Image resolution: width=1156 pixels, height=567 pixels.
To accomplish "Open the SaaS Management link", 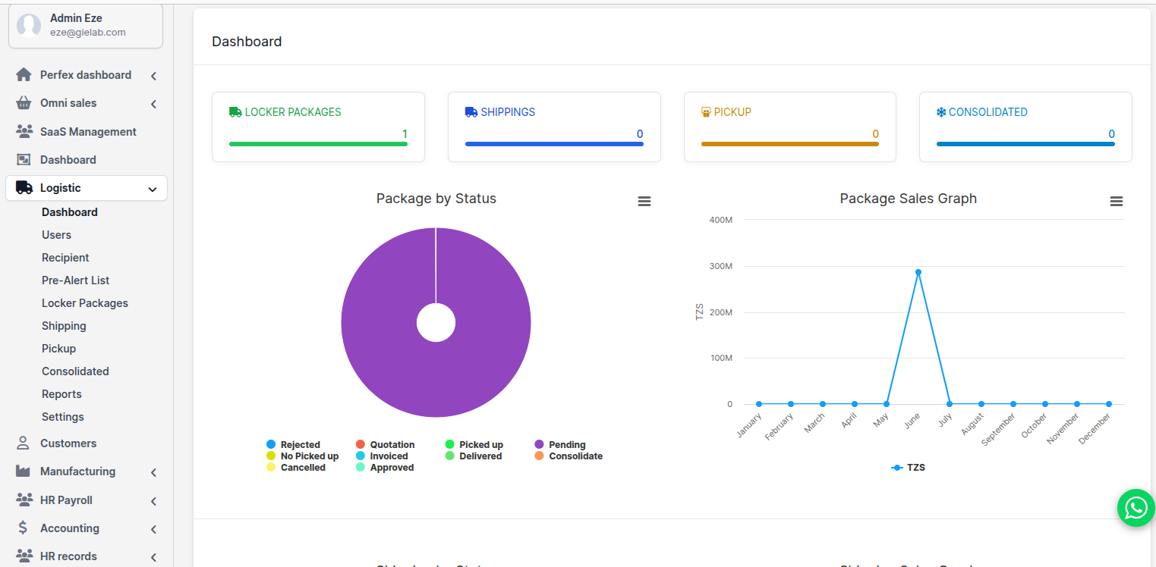I will pyautogui.click(x=88, y=132).
